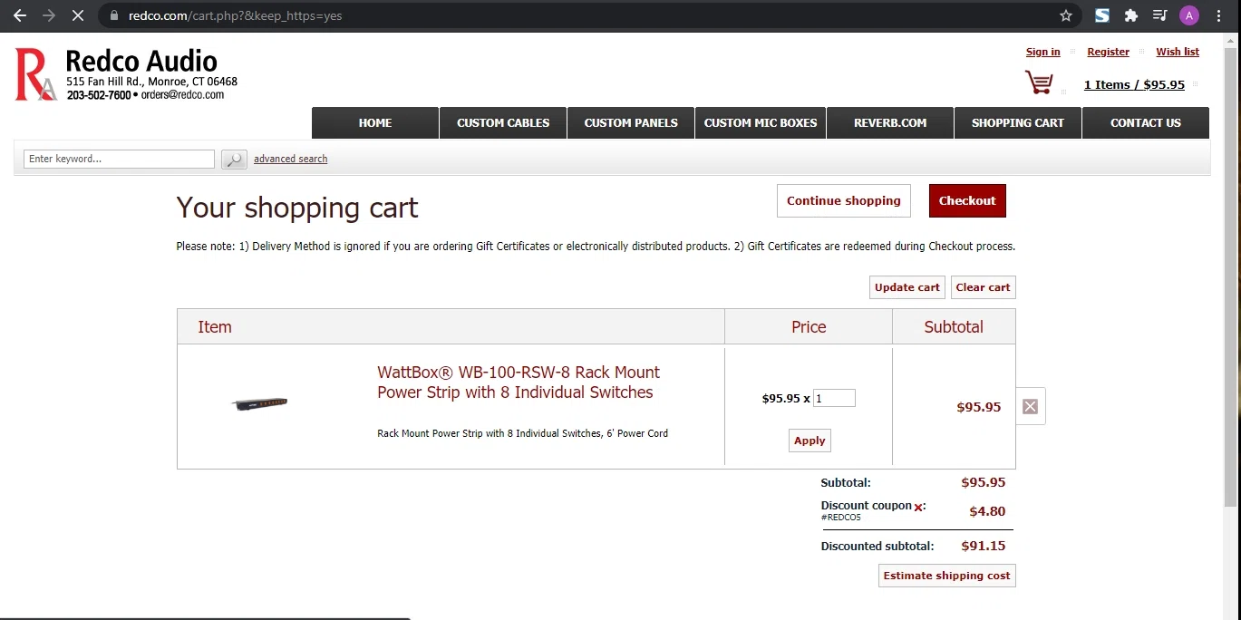Open the Wish list link

click(x=1178, y=52)
